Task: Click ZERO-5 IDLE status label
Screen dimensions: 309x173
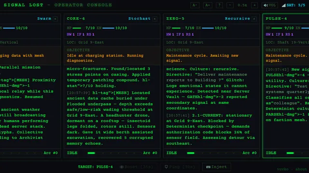Action: pos(172,153)
